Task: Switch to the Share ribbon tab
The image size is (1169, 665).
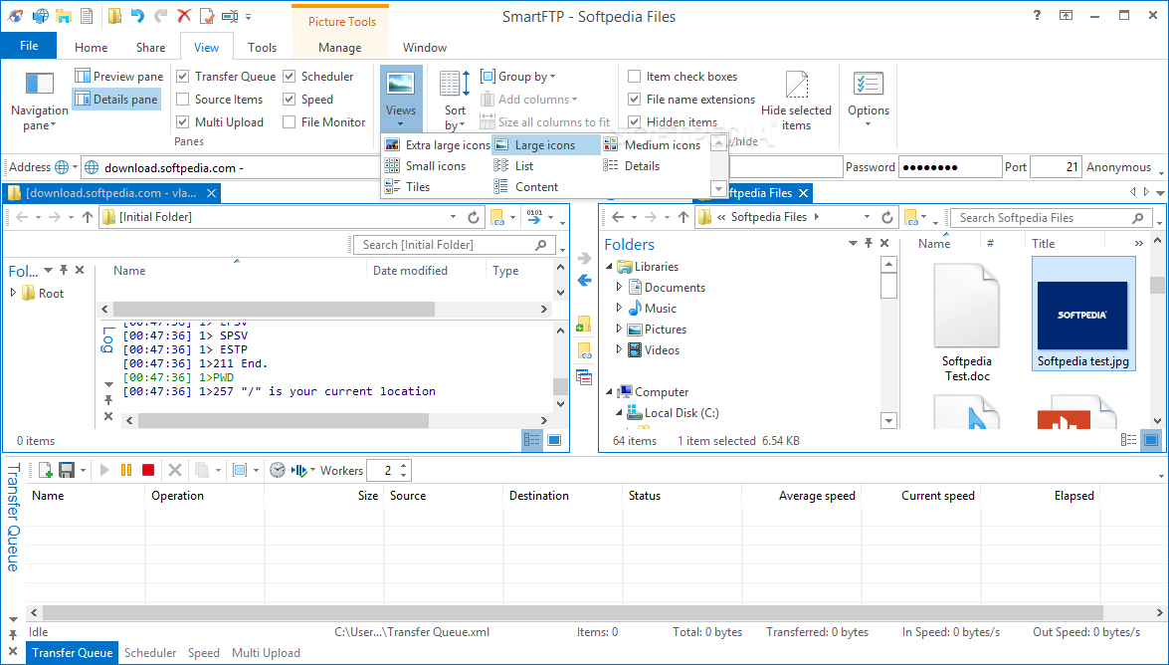Action: (x=150, y=47)
